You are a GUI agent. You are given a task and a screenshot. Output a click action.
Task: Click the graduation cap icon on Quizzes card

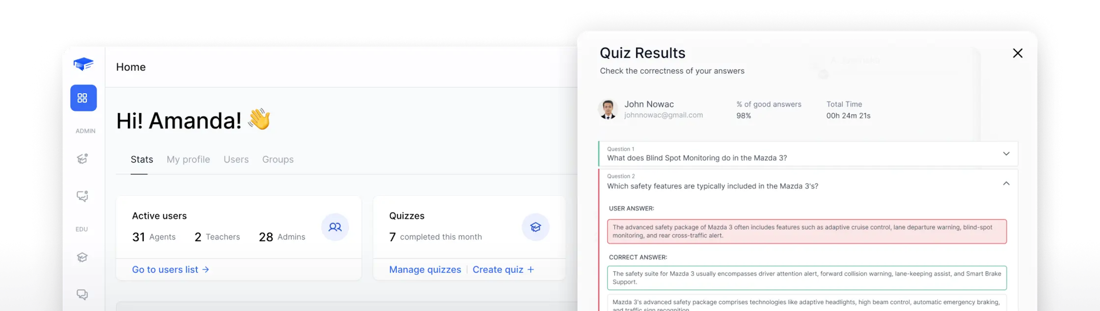click(x=536, y=226)
